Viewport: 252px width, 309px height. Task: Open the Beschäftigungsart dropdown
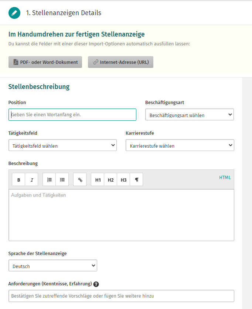(x=189, y=114)
